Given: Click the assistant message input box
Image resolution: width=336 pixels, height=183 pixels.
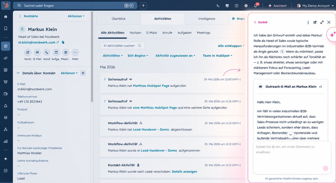Looking at the screenshot, I should click(292, 158).
